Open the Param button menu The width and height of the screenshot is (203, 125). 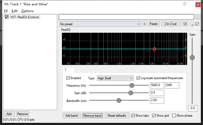[154, 24]
